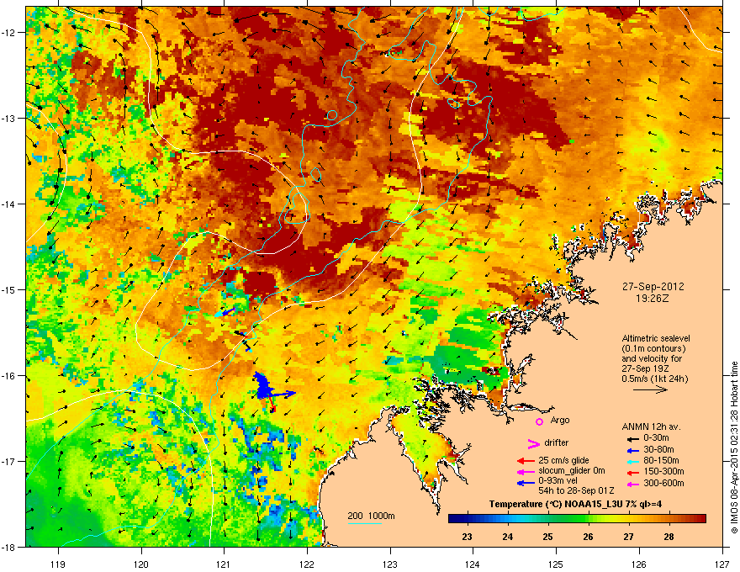The height and width of the screenshot is (572, 740).
Task: Click colorbar tick label 28
Action: pyautogui.click(x=669, y=537)
